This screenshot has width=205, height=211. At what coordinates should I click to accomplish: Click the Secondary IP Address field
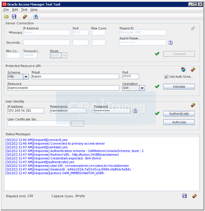[x=46, y=43]
